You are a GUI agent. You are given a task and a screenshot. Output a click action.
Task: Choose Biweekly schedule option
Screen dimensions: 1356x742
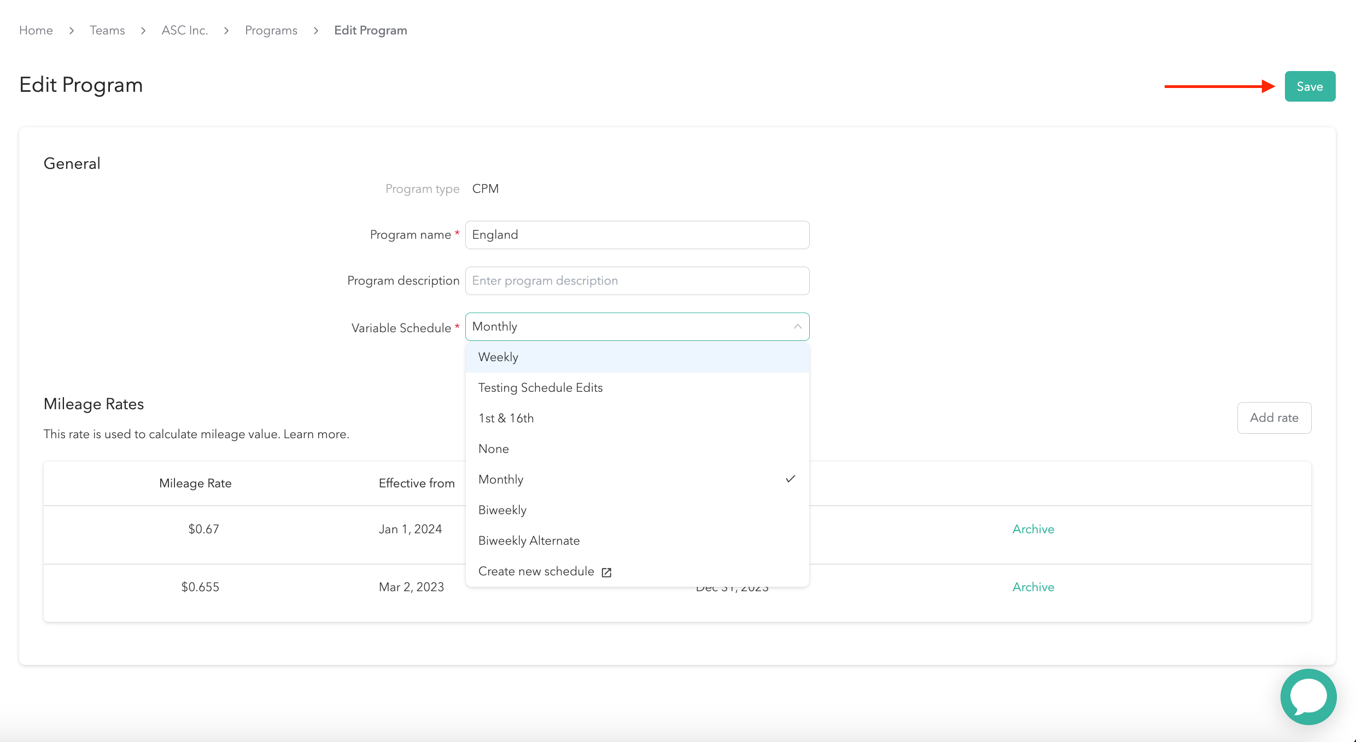(502, 510)
